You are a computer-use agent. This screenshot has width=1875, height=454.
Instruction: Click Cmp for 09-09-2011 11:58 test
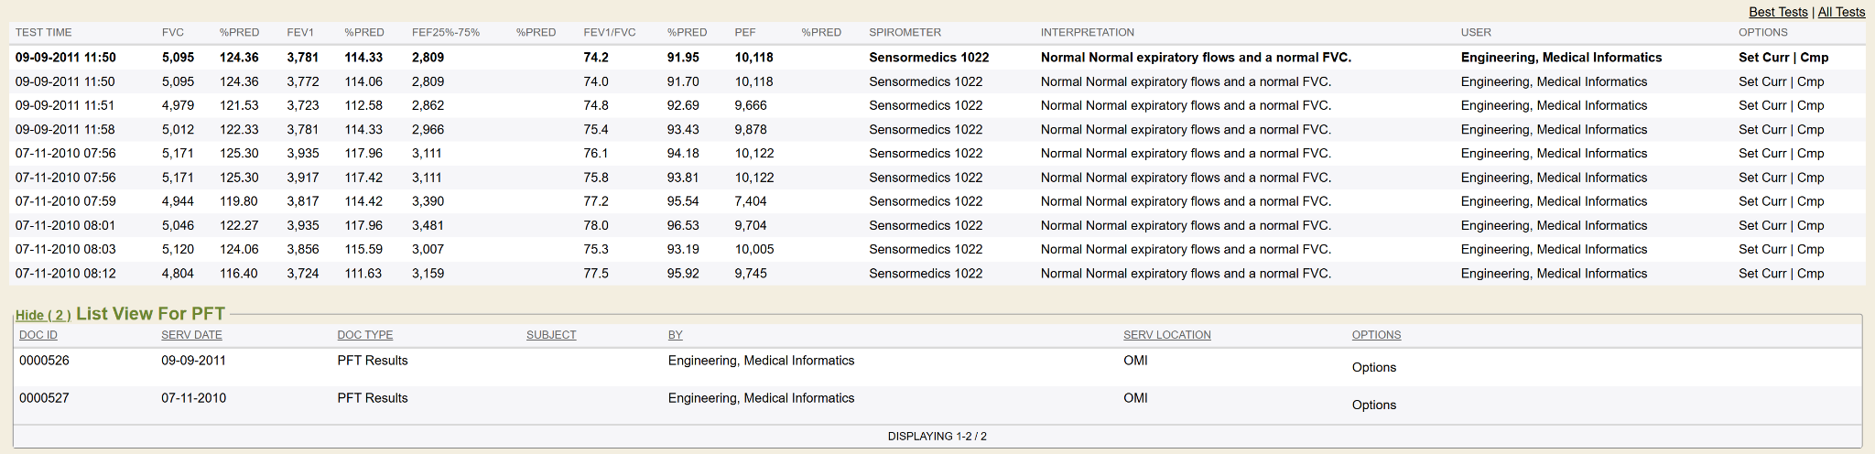coord(1810,130)
